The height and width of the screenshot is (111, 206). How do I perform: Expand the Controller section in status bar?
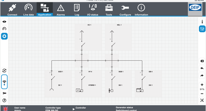tap(74, 109)
